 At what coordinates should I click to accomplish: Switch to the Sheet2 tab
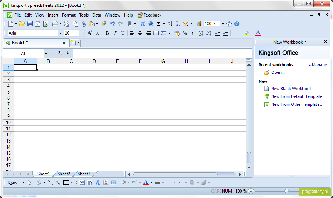pos(64,174)
